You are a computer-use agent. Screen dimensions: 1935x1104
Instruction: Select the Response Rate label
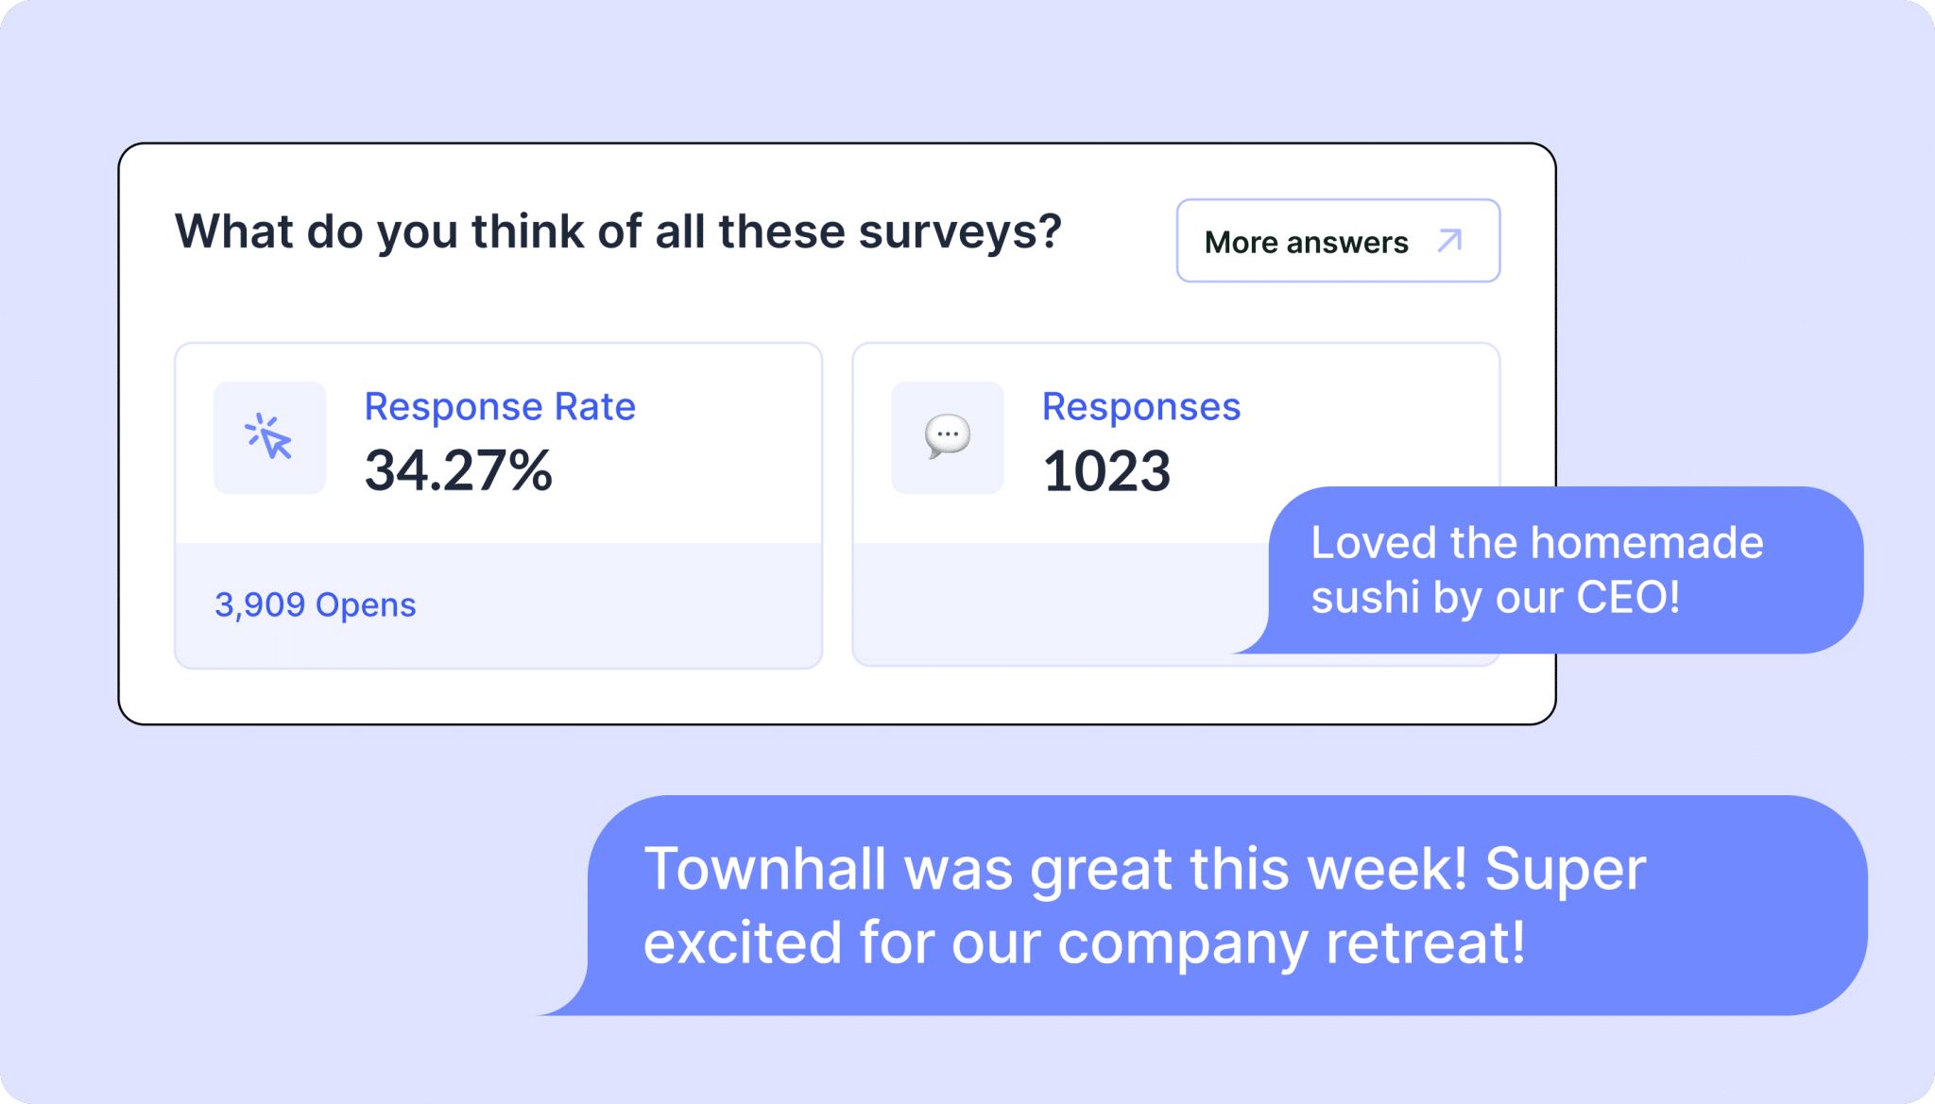pyautogui.click(x=500, y=407)
